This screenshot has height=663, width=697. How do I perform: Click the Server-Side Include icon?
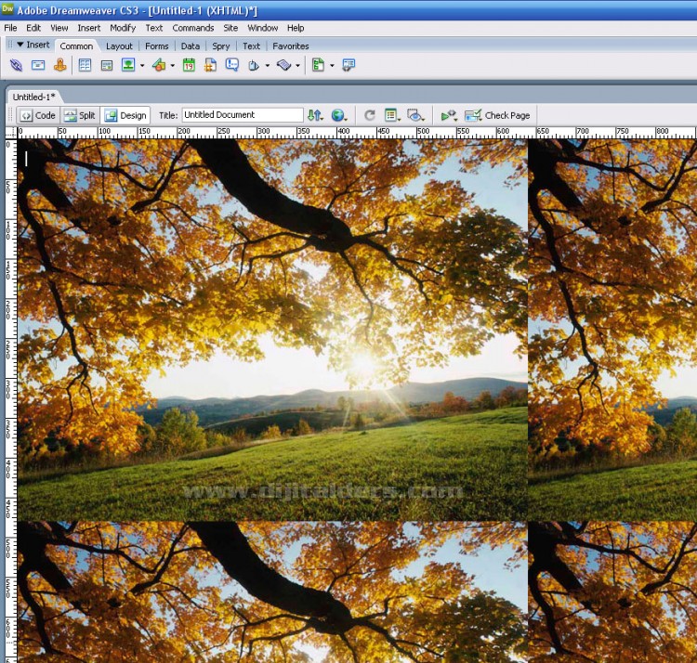tap(211, 65)
